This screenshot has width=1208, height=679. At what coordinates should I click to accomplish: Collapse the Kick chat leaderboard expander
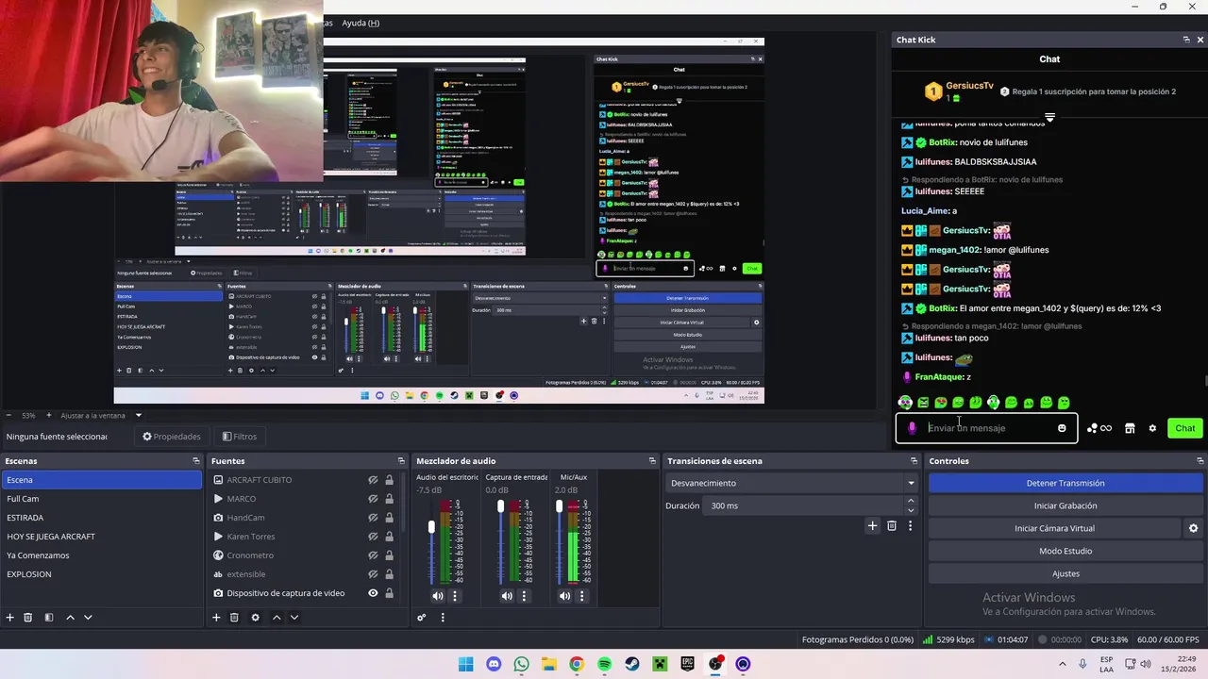1049,118
